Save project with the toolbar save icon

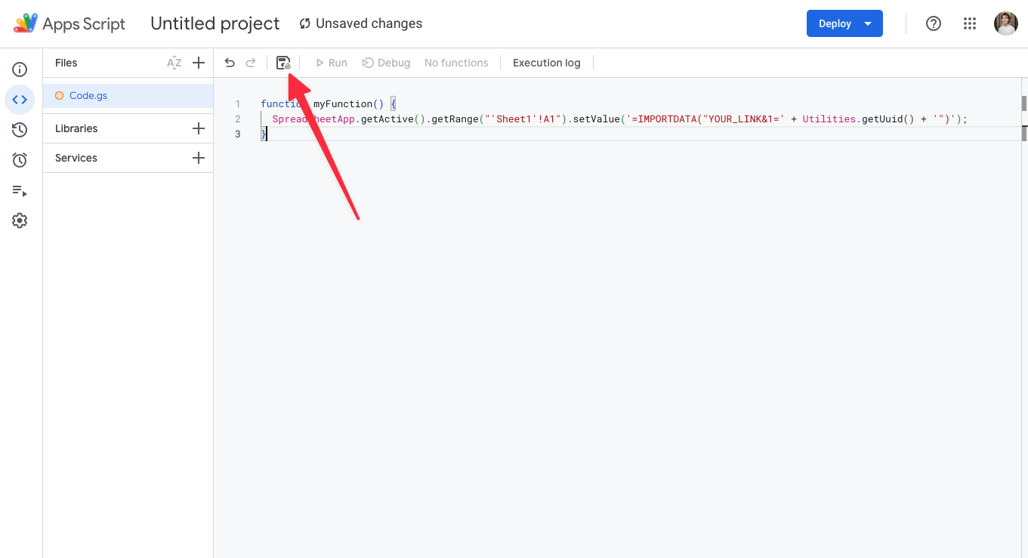point(283,63)
